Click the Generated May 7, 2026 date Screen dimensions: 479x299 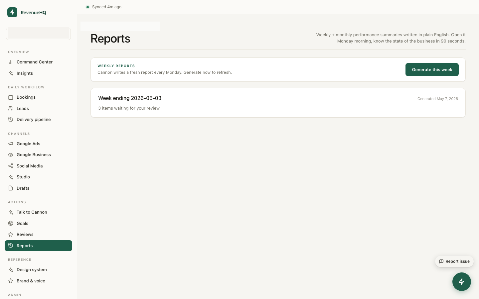pos(438,99)
